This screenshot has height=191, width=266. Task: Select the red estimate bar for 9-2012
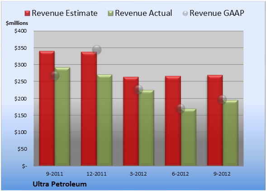tap(215, 120)
